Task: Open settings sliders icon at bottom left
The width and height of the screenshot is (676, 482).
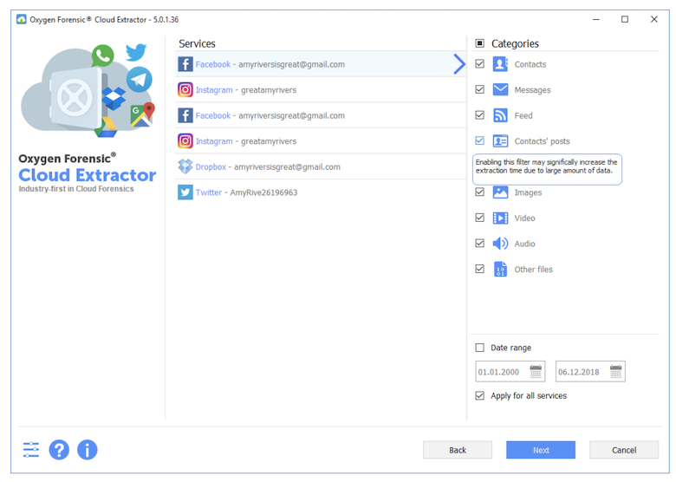Action: (x=31, y=450)
